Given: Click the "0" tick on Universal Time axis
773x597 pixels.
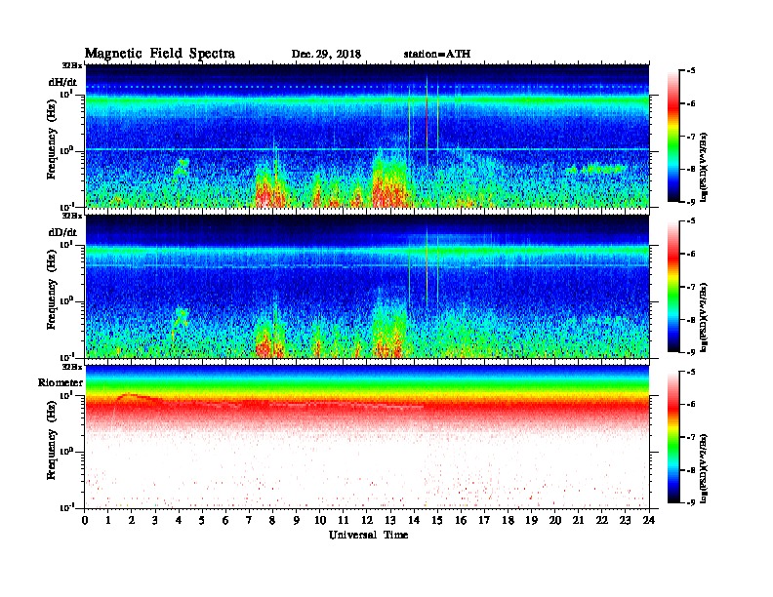Looking at the screenshot, I should [x=85, y=521].
